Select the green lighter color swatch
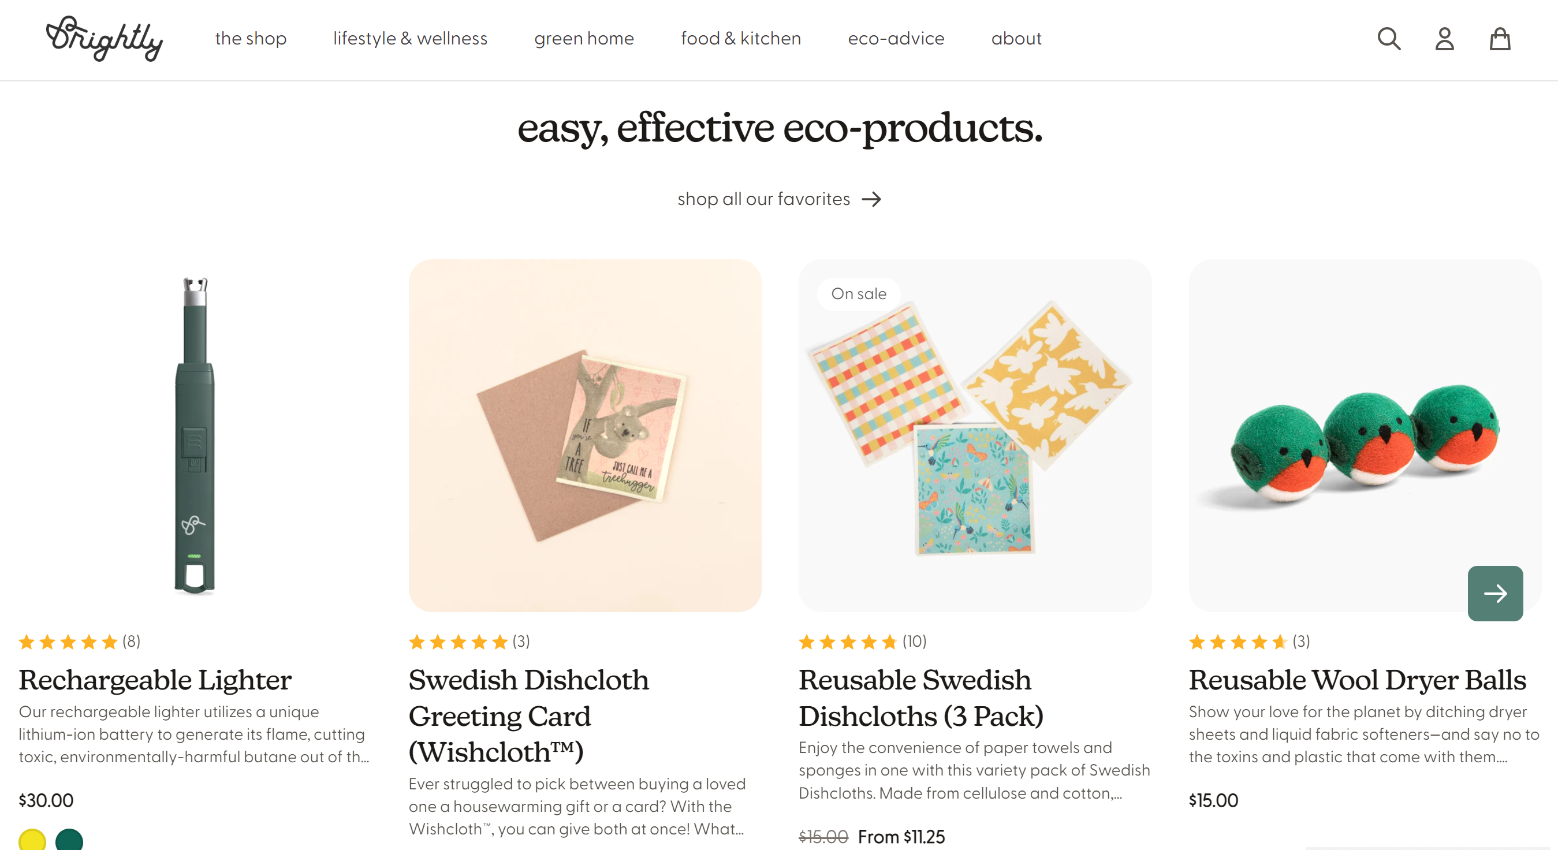This screenshot has width=1558, height=850. click(69, 840)
